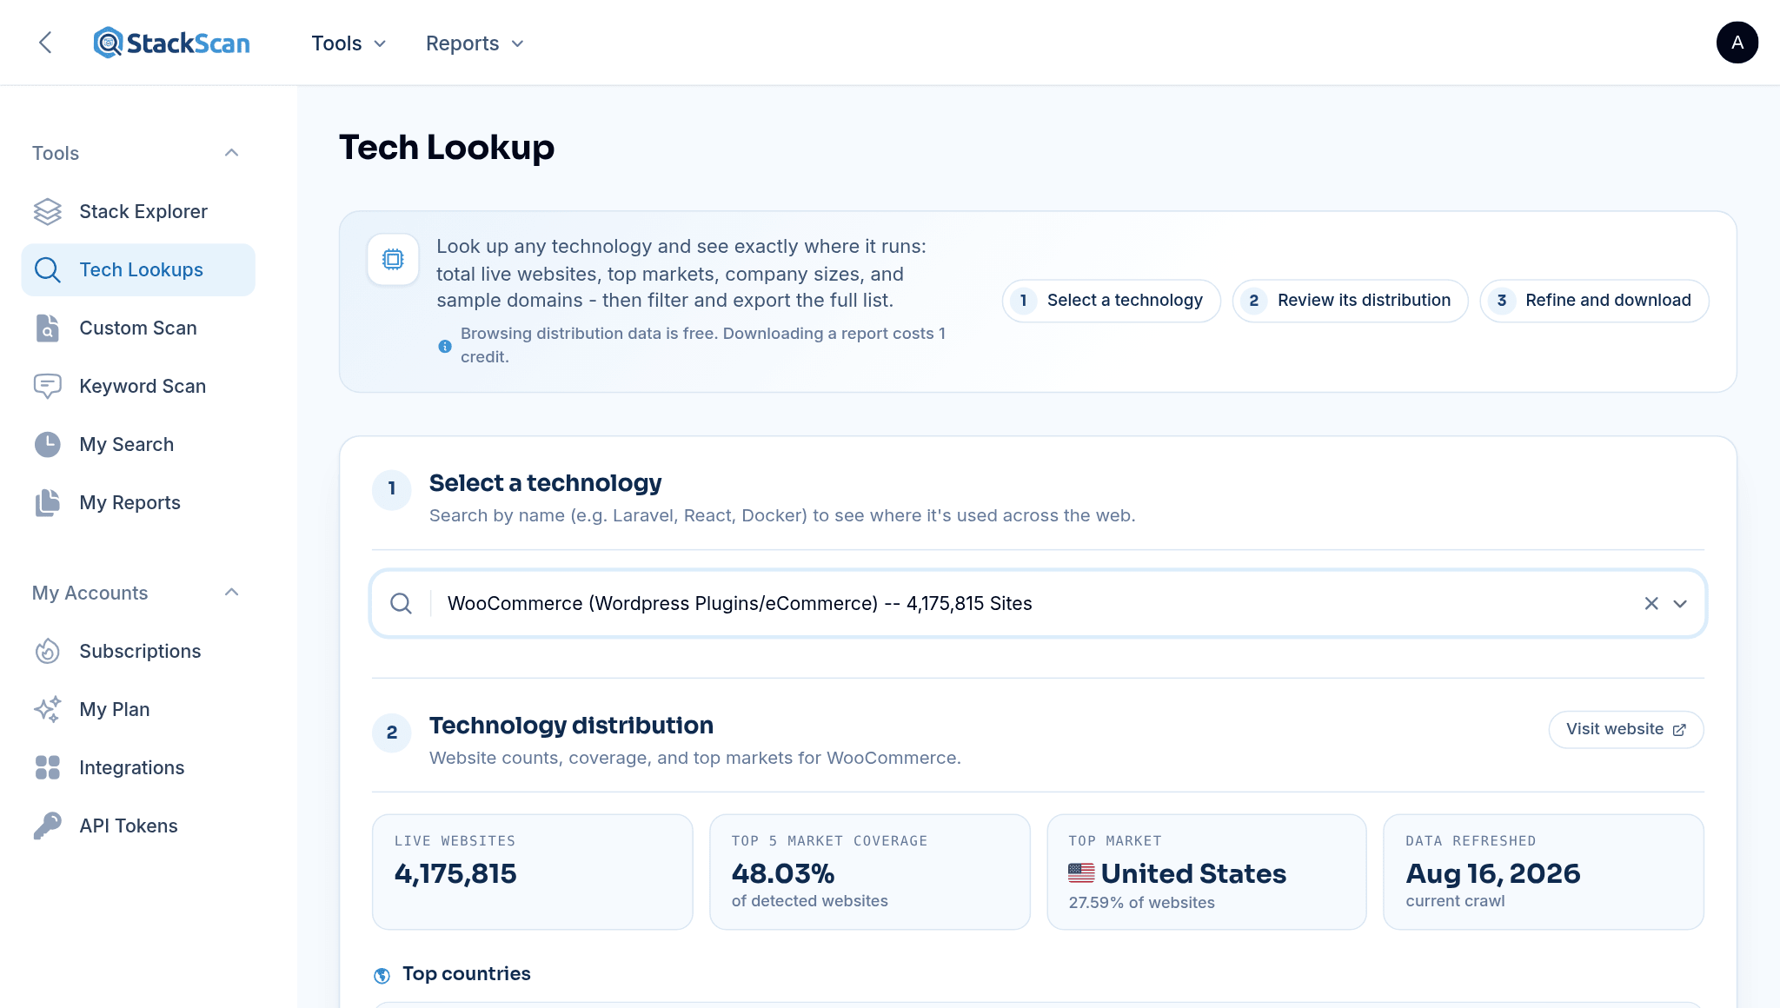Clear the selected WooCommerce technology
The image size is (1780, 1008).
tap(1651, 603)
